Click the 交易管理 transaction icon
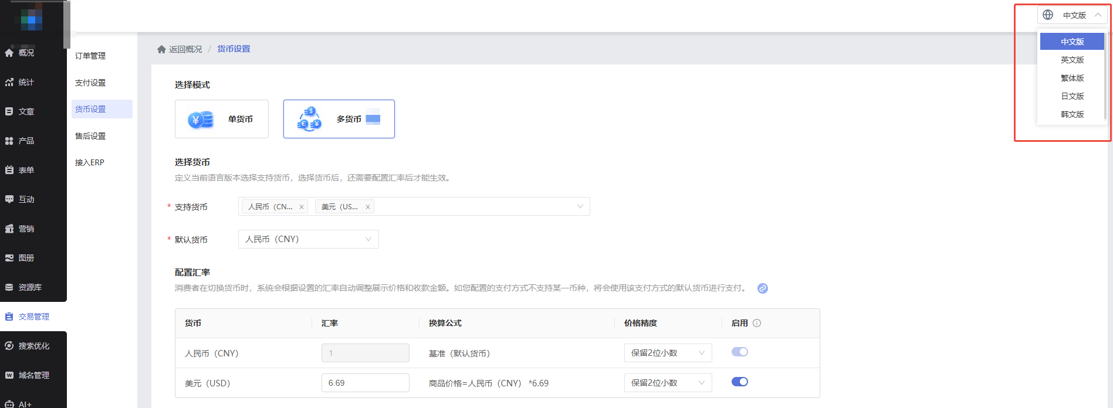1113x408 pixels. click(x=9, y=317)
